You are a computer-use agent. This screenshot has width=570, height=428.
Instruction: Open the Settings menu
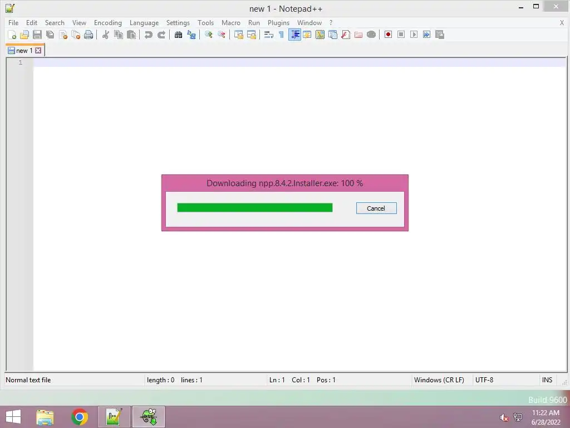point(178,22)
